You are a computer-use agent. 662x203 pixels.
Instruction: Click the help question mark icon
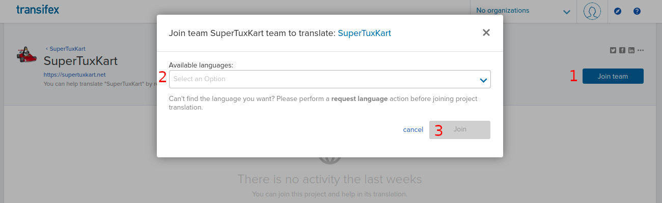coord(637,11)
